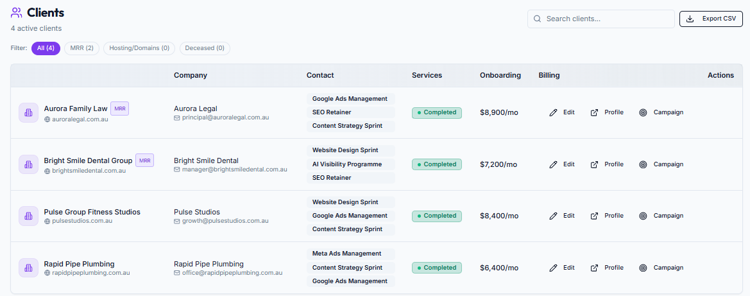The image size is (750, 296).
Task: Click the external-link profile icon for Aurora Family Law
Action: point(595,112)
